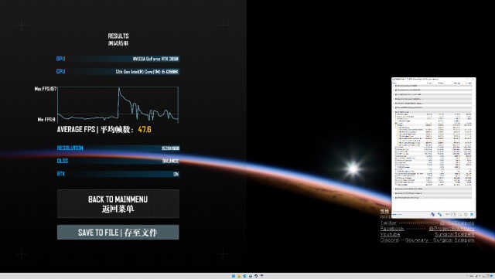Click the RESOLUTION result row
Image resolution: width=495 pixels, height=279 pixels.
(118, 148)
